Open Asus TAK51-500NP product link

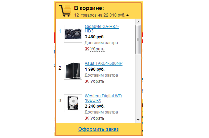pos(103,63)
